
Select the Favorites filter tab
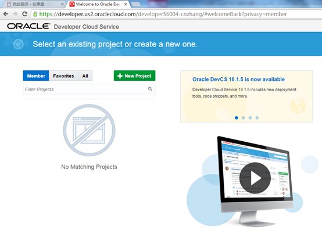(x=63, y=76)
